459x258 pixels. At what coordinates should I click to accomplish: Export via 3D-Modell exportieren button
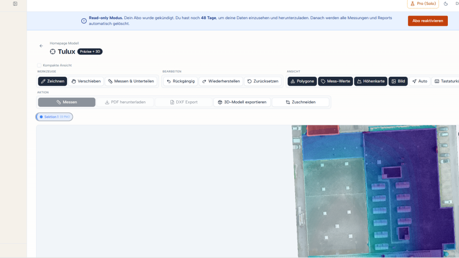click(242, 102)
